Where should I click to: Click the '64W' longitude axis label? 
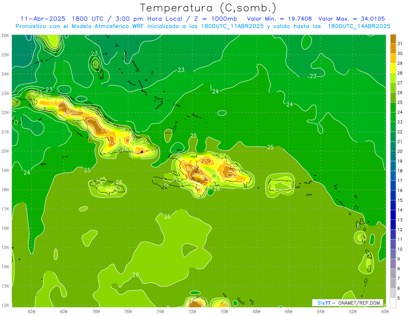coord(321,311)
